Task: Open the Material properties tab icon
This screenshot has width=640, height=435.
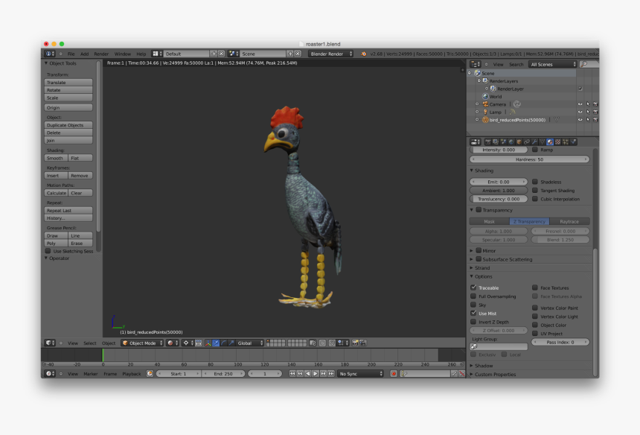Action: 550,141
